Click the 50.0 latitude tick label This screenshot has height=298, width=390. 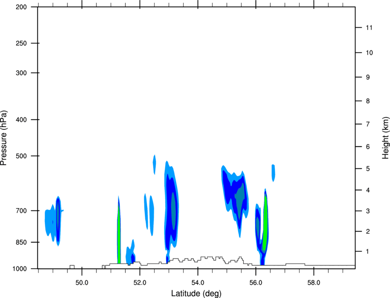tap(82, 283)
